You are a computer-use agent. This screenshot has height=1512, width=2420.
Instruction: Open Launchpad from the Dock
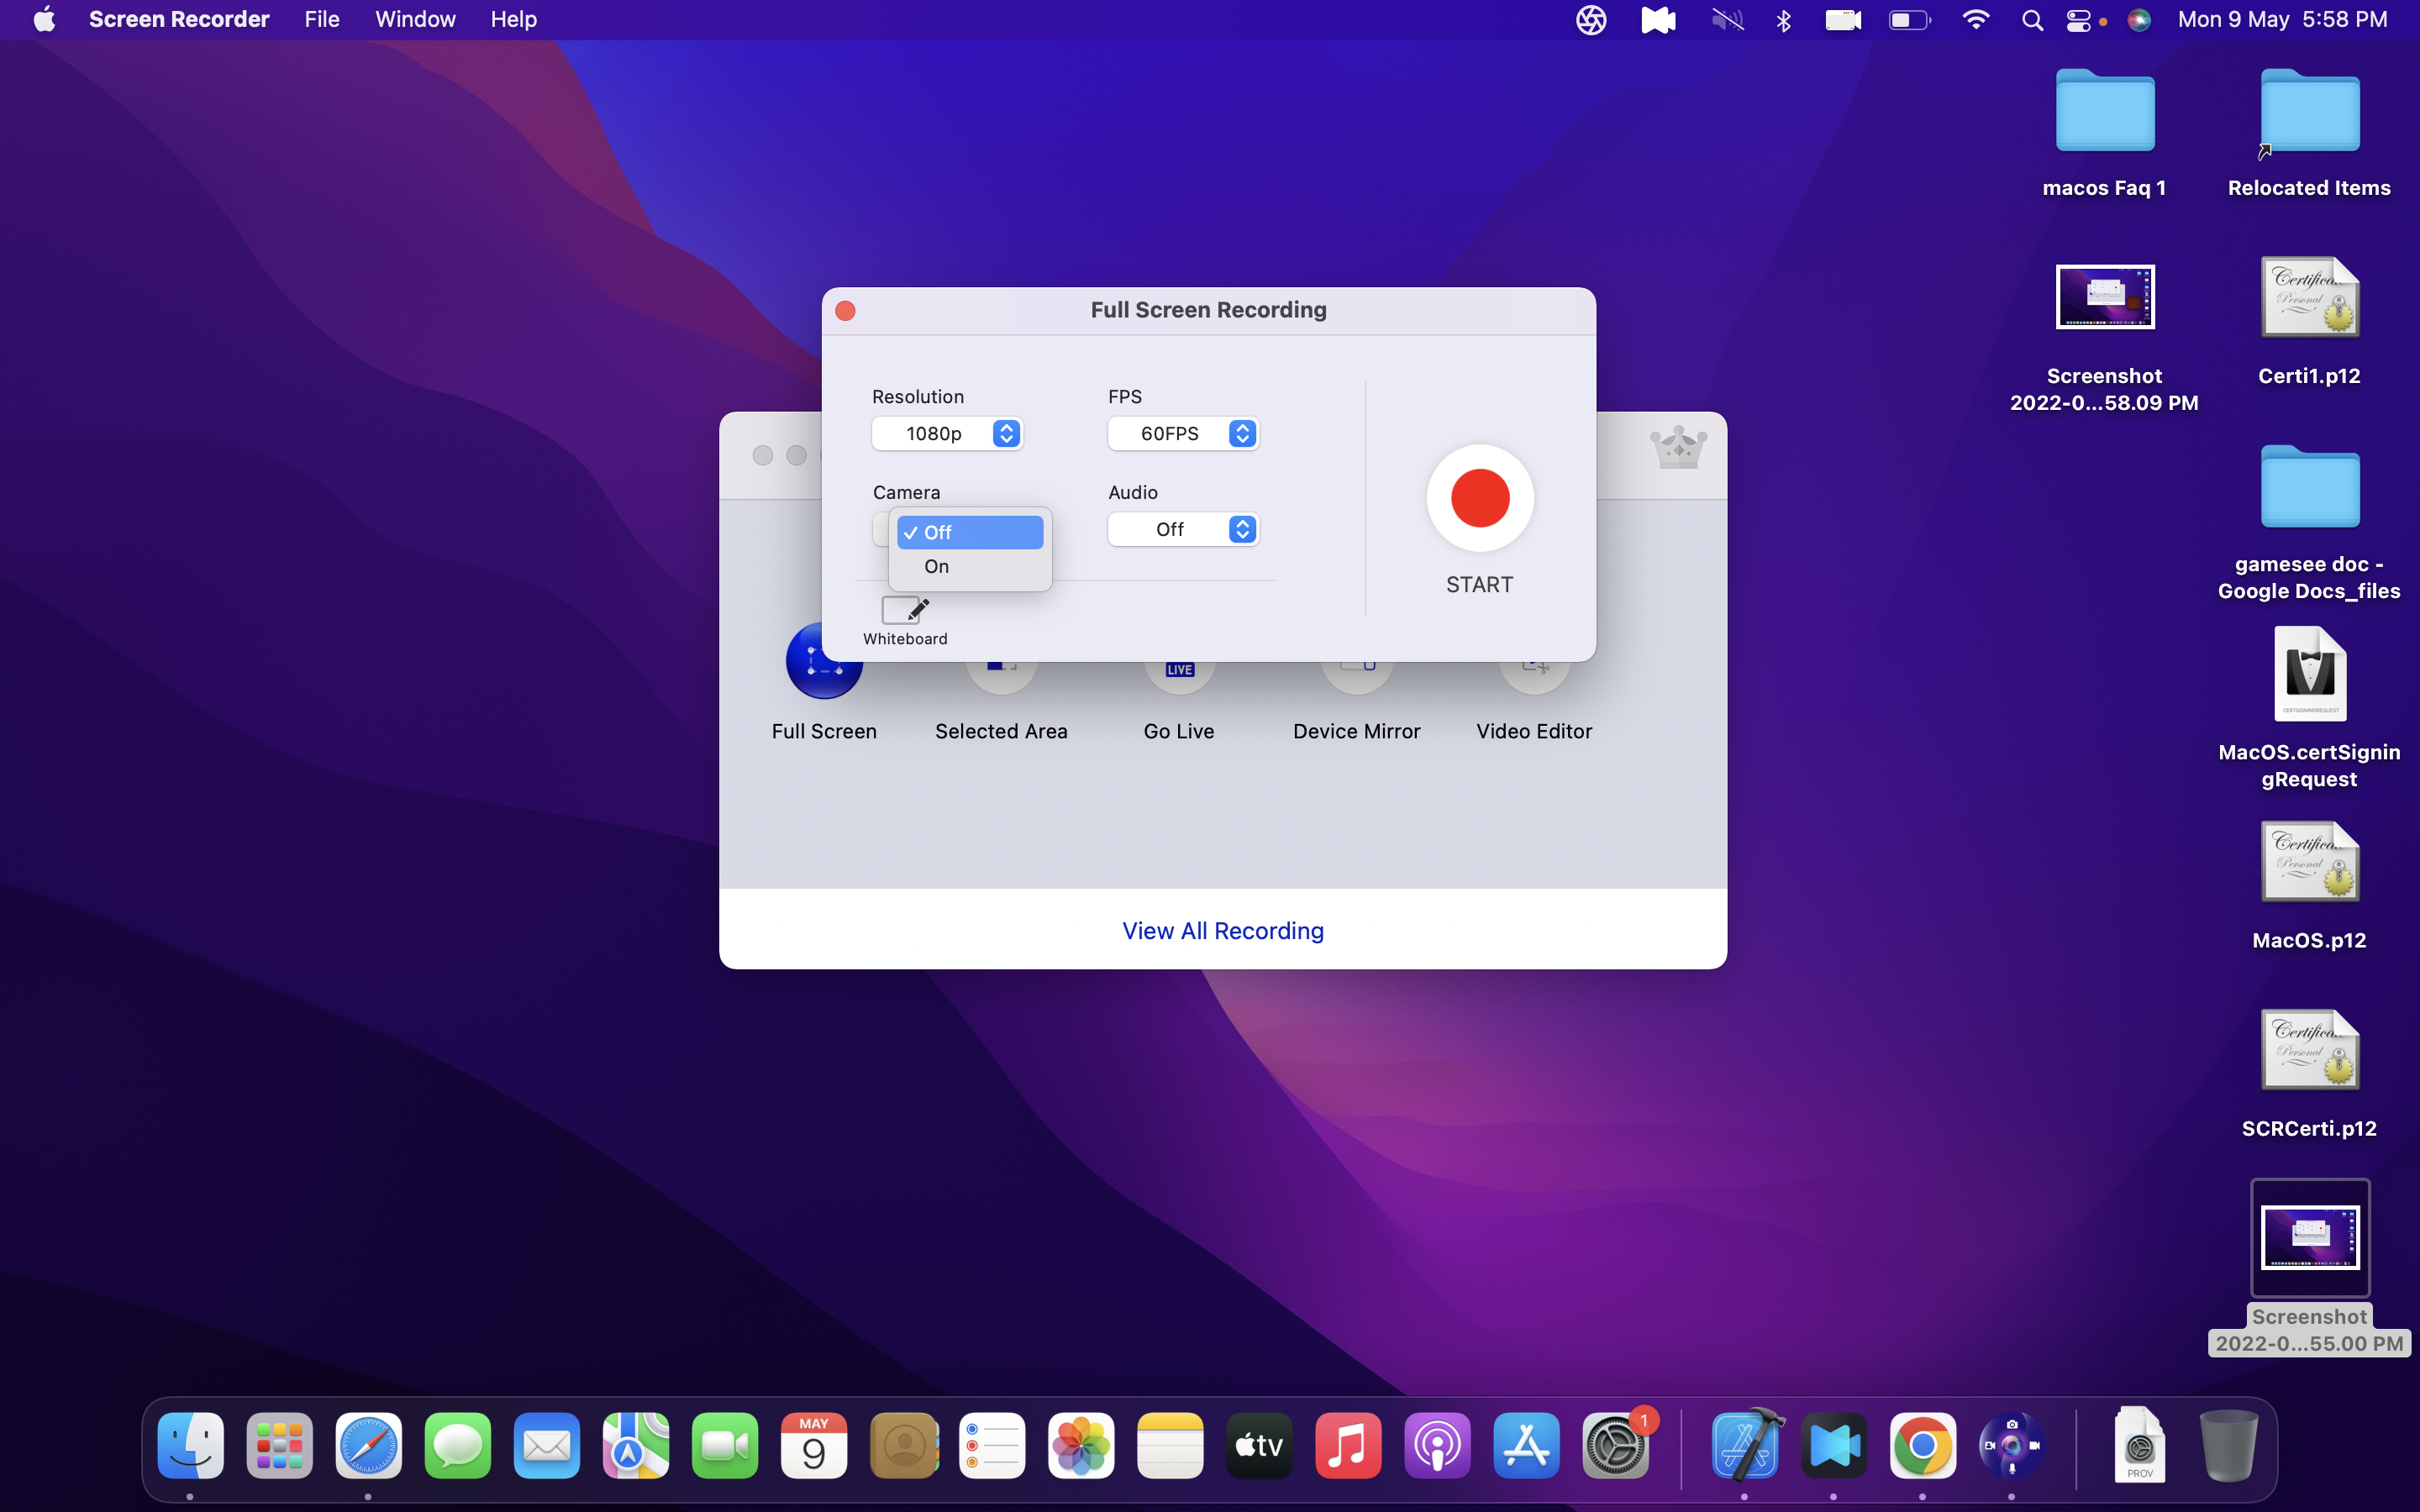tap(279, 1445)
